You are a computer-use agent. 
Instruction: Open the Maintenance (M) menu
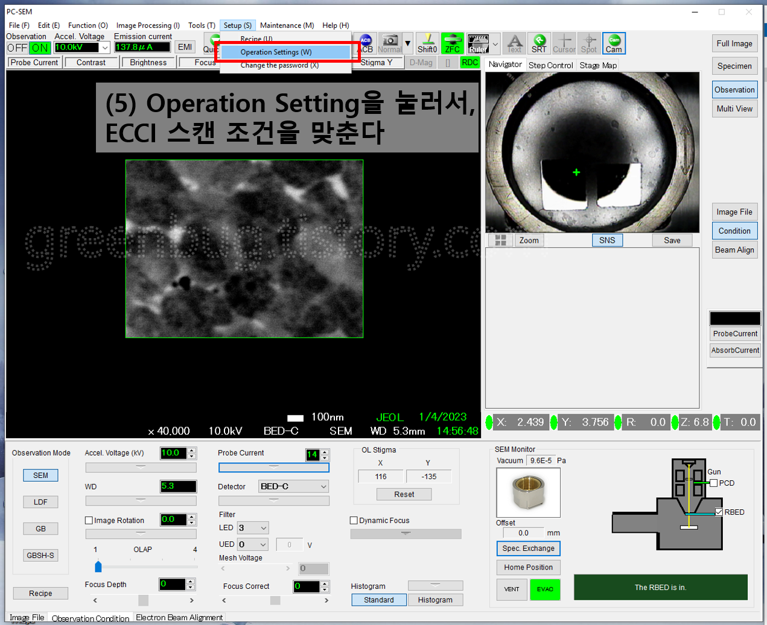(287, 25)
